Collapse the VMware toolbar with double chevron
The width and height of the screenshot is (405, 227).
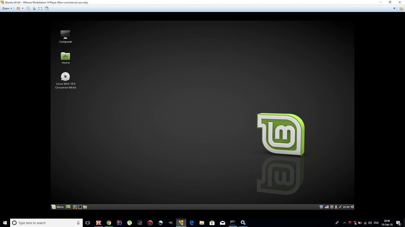[394, 8]
